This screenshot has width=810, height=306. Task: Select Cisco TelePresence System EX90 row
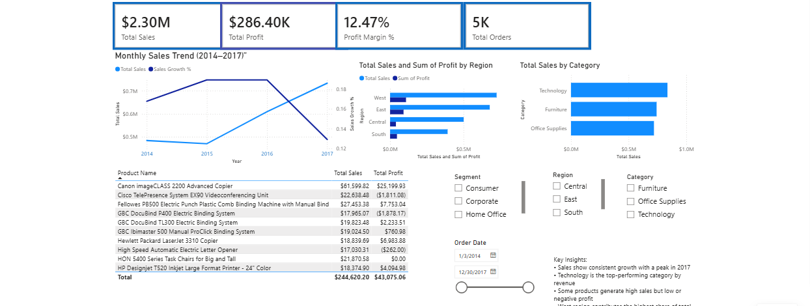point(262,195)
